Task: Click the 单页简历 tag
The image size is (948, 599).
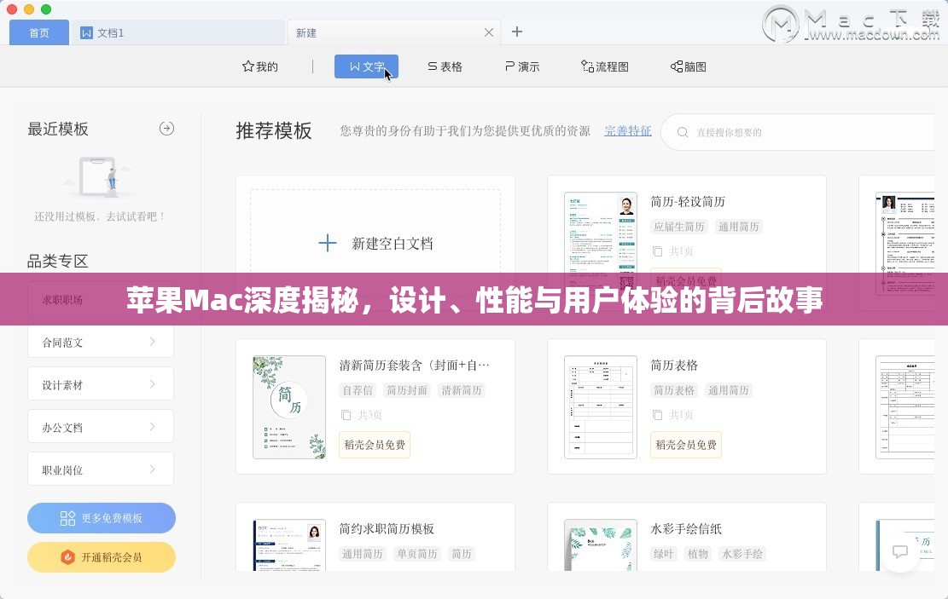Action: [x=416, y=554]
